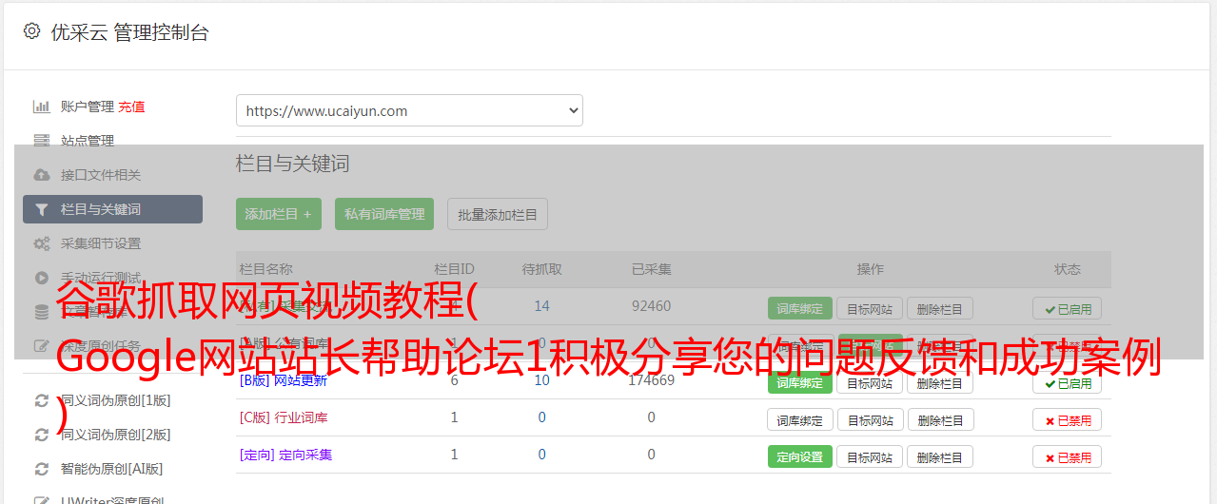
Task: Click the filter funnel icon beside 栏目与关键词
Action: click(x=41, y=209)
